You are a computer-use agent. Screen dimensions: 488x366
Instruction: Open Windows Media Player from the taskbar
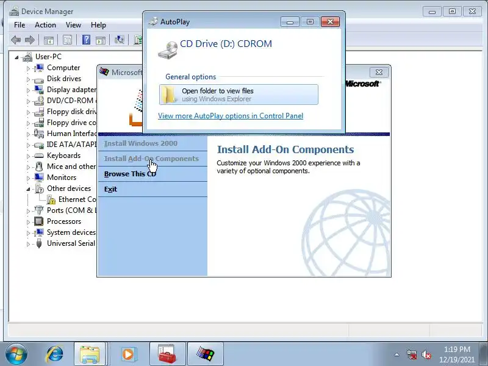128,354
